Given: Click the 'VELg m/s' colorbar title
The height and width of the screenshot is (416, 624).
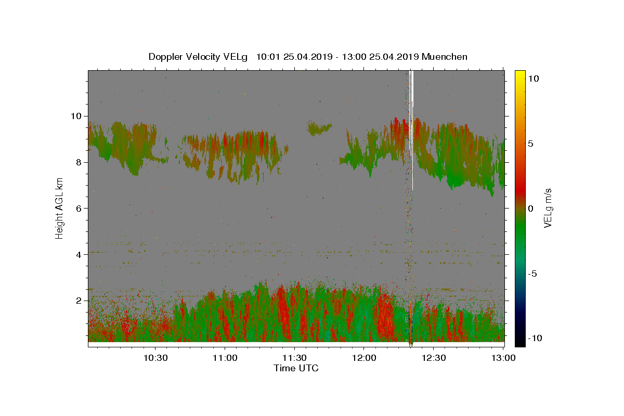Looking at the screenshot, I should tap(548, 208).
